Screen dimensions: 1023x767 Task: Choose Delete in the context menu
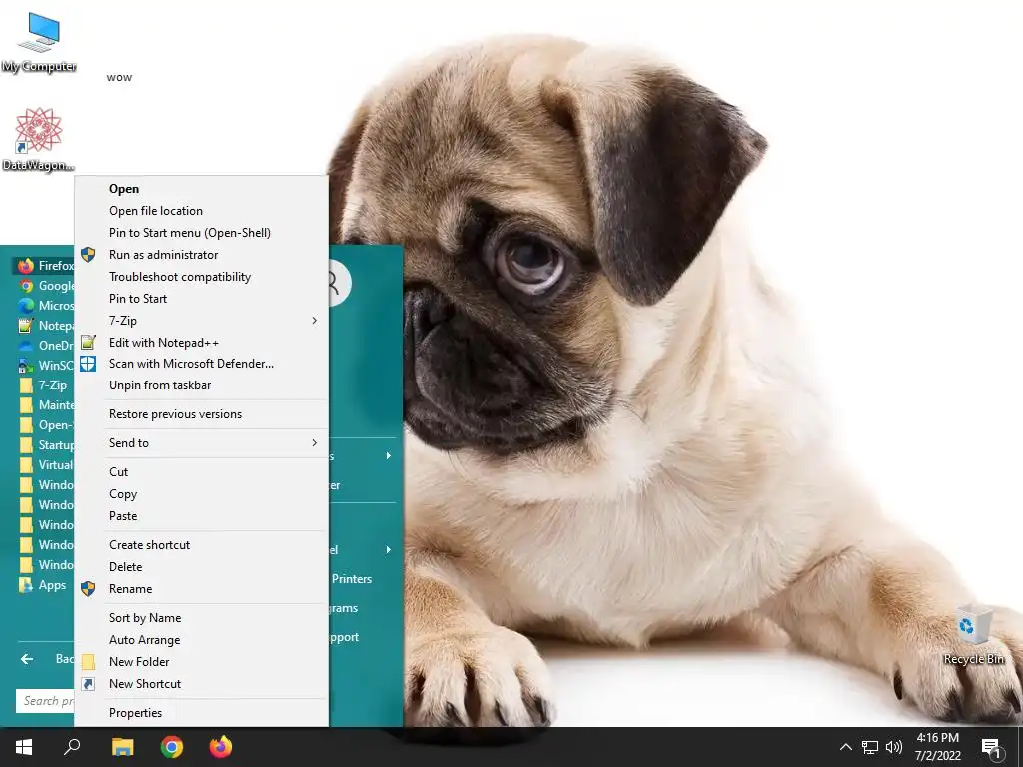(x=202, y=567)
